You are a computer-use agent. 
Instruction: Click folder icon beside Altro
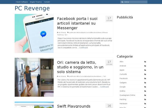145,62
